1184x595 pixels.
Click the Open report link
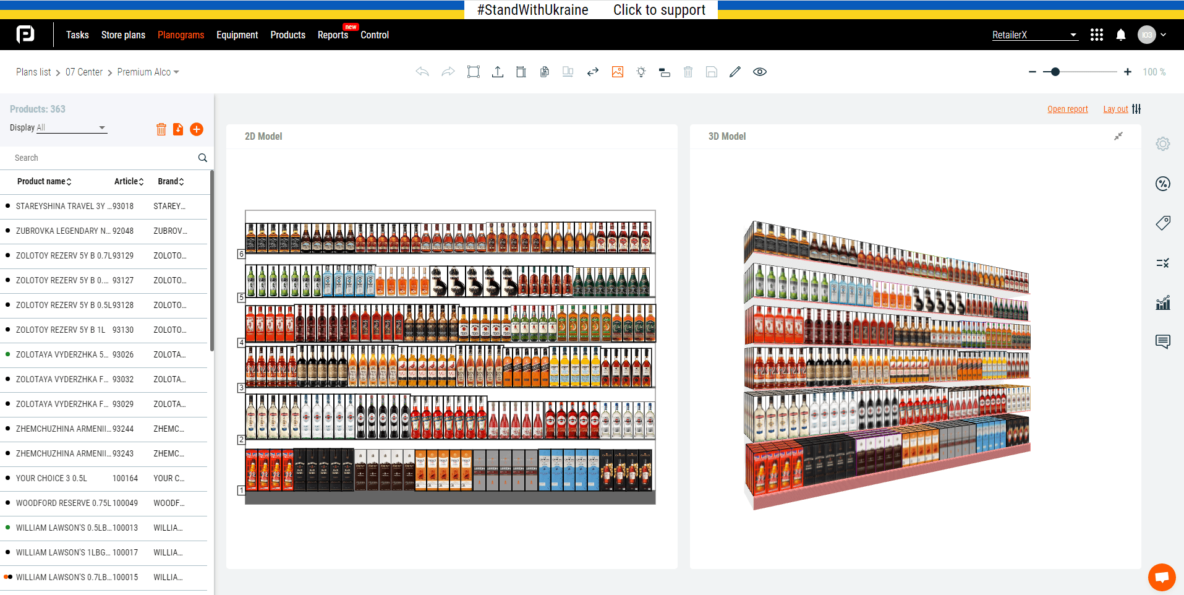pos(1067,109)
